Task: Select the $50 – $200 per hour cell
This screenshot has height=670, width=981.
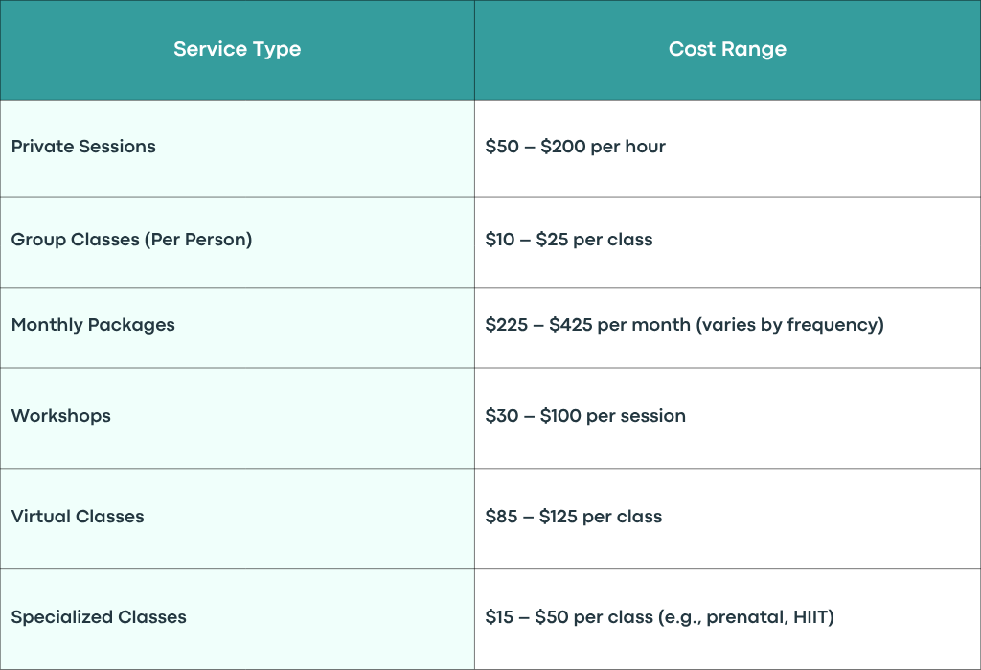Action: pyautogui.click(x=728, y=149)
